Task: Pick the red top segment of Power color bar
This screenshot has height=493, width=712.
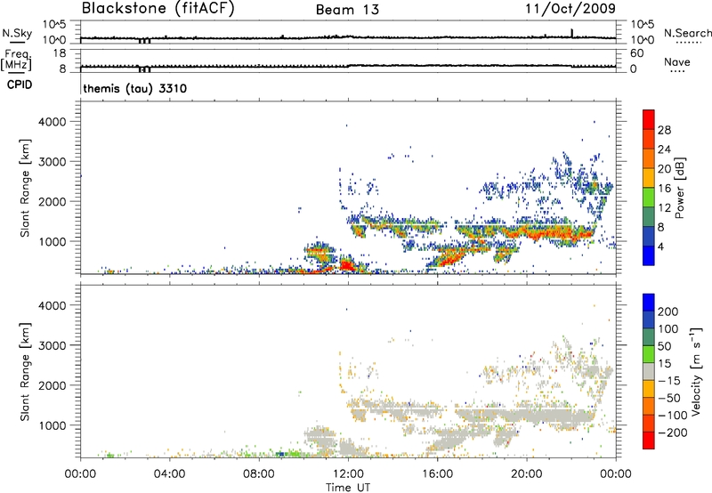Action: (649, 120)
